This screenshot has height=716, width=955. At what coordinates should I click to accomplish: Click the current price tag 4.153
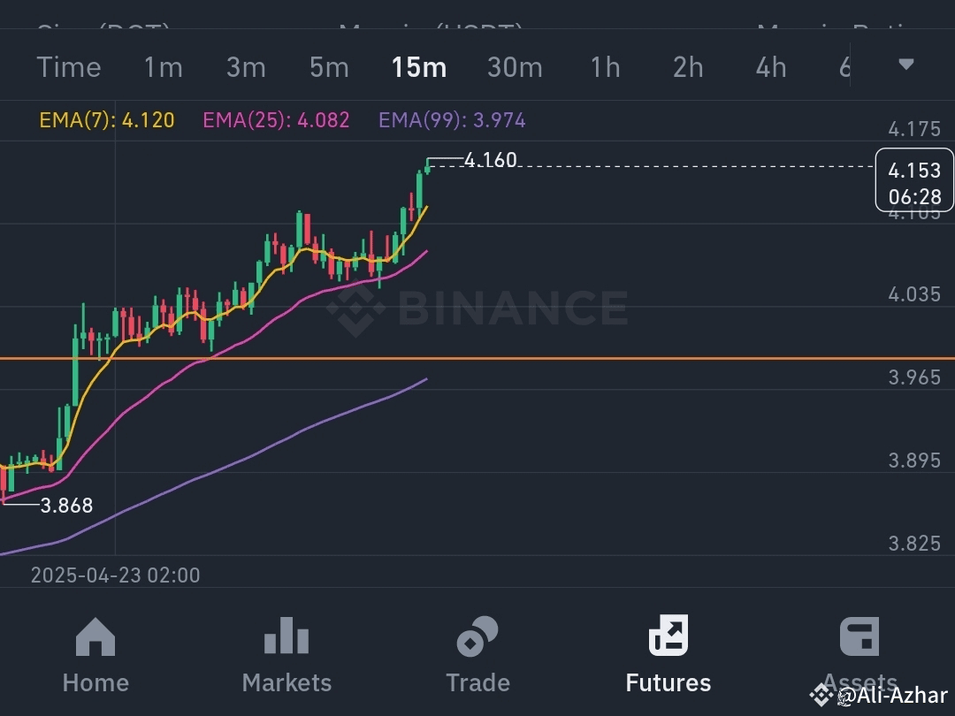(914, 180)
